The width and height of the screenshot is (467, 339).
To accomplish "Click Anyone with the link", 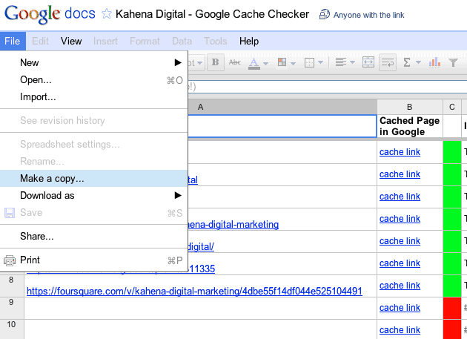I will click(x=368, y=15).
